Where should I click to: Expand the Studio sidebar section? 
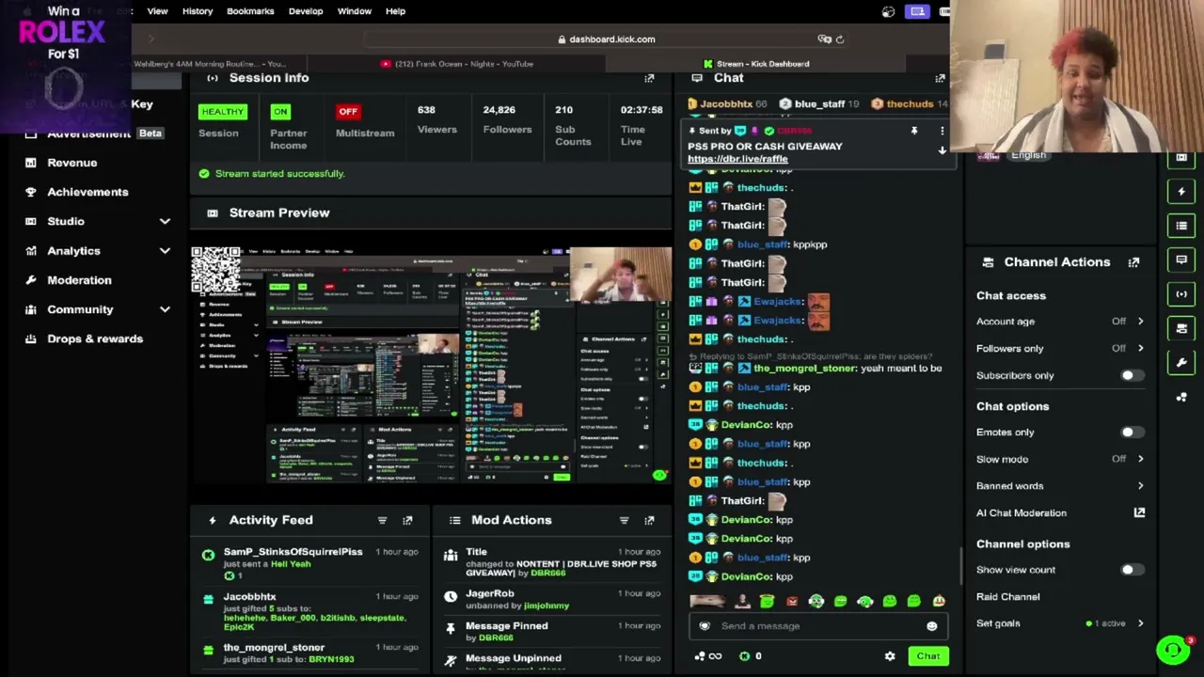click(165, 221)
